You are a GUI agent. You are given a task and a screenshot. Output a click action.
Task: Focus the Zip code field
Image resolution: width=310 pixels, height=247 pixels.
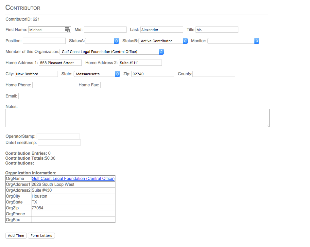tap(153, 74)
